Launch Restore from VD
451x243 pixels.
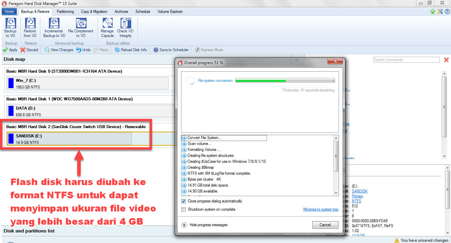tap(30, 28)
